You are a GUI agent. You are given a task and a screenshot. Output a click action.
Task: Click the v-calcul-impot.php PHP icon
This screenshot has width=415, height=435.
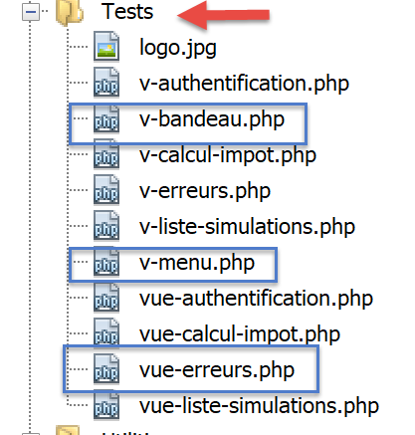coord(106,154)
